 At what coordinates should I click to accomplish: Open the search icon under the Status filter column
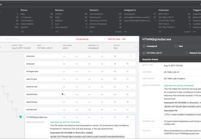click(x=22, y=32)
